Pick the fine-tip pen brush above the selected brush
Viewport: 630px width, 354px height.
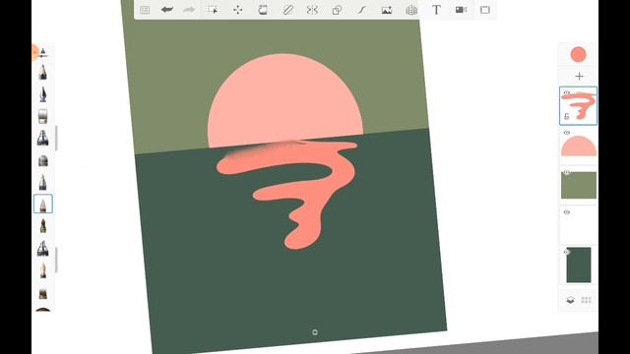point(43,182)
